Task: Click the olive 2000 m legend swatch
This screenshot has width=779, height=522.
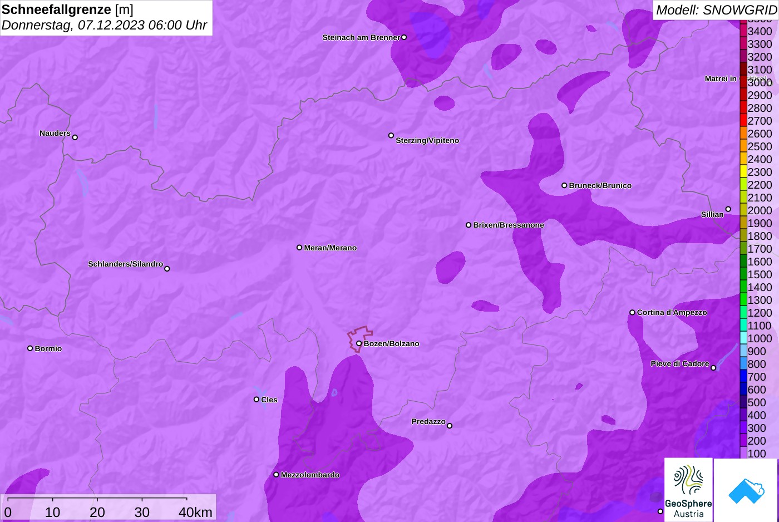Action: pos(743,210)
